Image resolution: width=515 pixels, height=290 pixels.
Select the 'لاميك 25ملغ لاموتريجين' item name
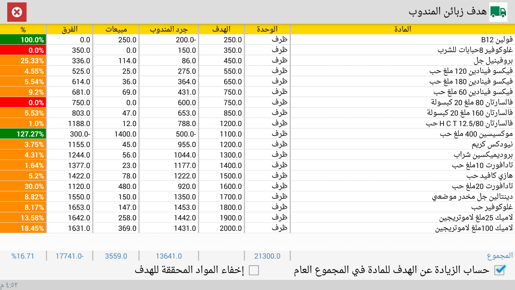[476, 217]
